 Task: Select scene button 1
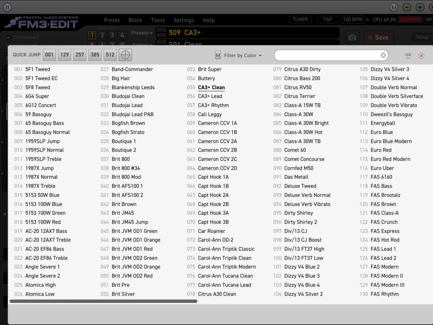(x=92, y=35)
